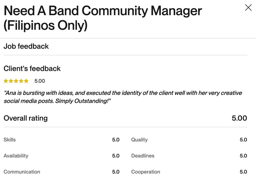This screenshot has width=256, height=177.
Task: Click the Deadlines rating label
Action: click(x=143, y=156)
